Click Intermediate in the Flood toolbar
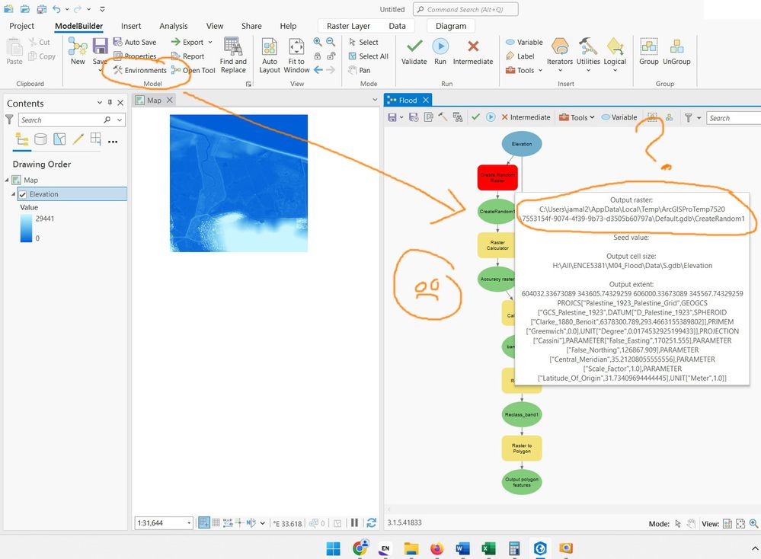Viewport: 761px width, 559px height. pos(526,117)
